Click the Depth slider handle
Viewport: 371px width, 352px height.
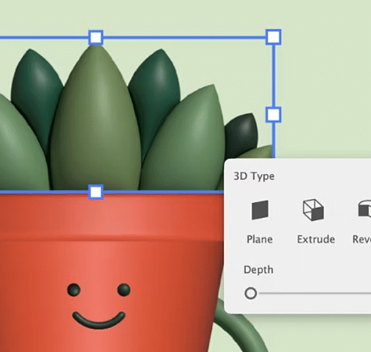point(250,293)
